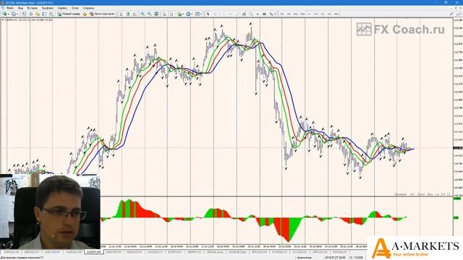Open the Графики menu

point(47,8)
